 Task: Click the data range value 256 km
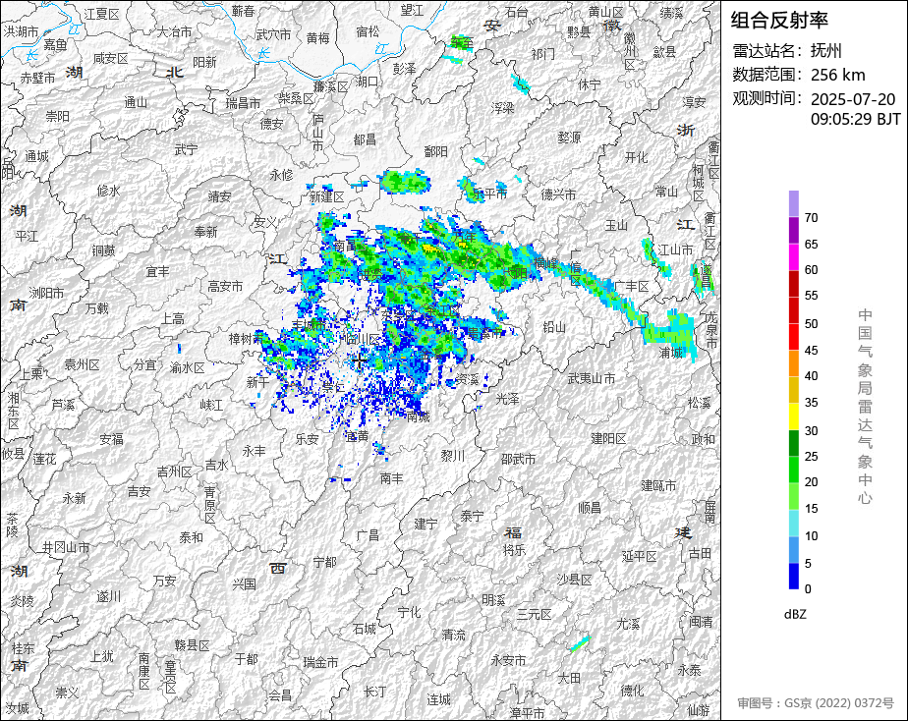pyautogui.click(x=837, y=75)
